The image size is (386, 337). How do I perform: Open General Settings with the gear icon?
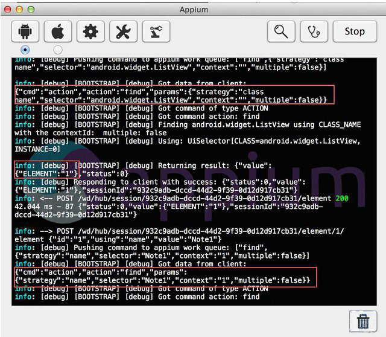90,31
